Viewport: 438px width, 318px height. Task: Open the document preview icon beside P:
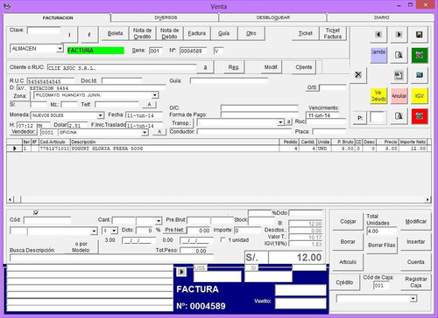tap(399, 116)
